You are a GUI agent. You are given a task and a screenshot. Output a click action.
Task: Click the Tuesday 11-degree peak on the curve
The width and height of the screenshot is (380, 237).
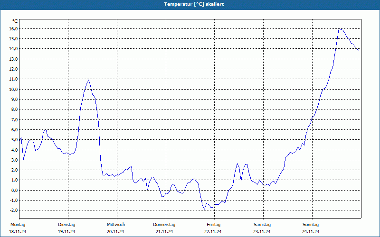click(x=88, y=79)
